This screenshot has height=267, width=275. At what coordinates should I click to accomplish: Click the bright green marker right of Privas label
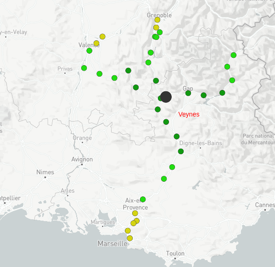[84, 68]
